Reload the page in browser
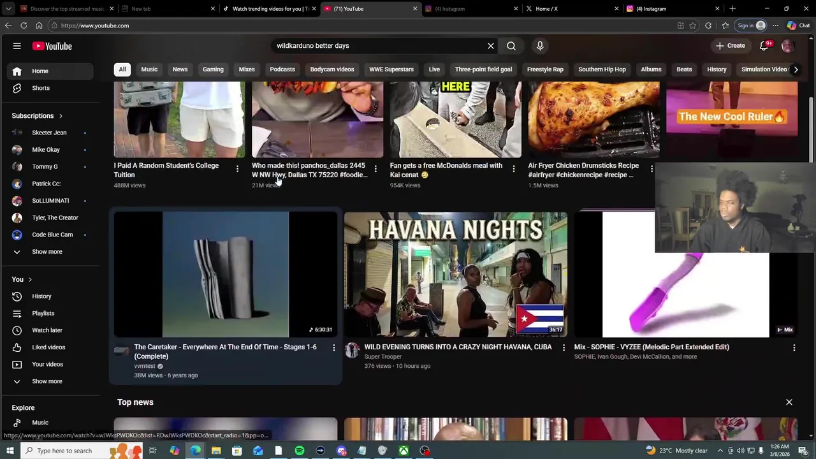The image size is (816, 459). (24, 25)
